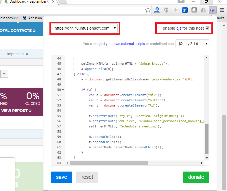Click the Atlassian bookmark icon
Image resolution: width=227 pixels, height=191 pixels.
[x=25, y=18]
